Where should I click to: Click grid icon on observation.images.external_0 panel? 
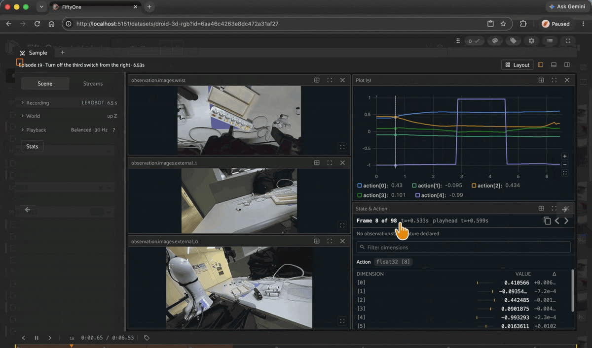tap(317, 241)
